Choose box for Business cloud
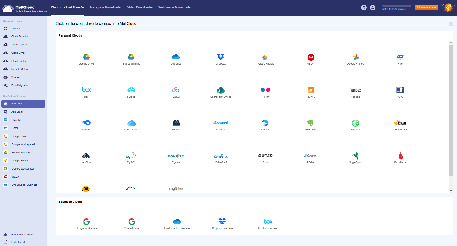Image resolution: width=457 pixels, height=246 pixels. tap(268, 222)
